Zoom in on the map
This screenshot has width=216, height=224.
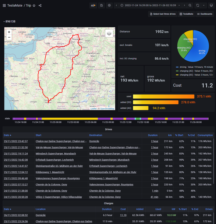[x=9, y=32]
